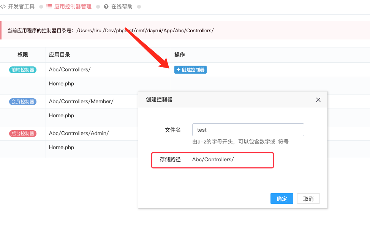This screenshot has width=370, height=252.
Task: Click the 存储路径 label in the dialog
Action: 170,160
